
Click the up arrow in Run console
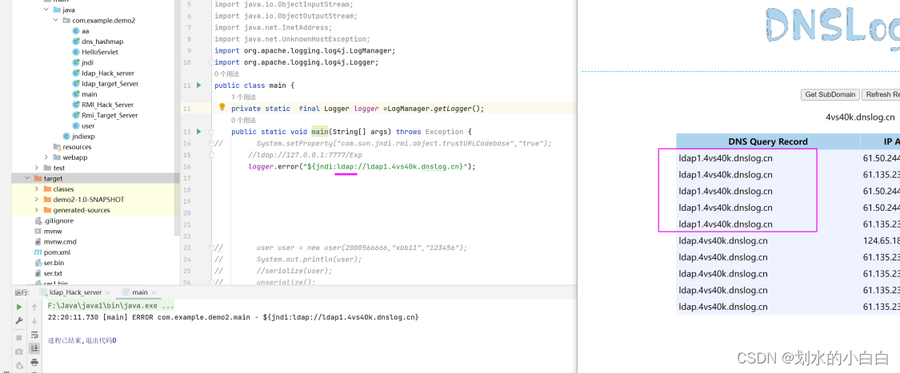(34, 308)
